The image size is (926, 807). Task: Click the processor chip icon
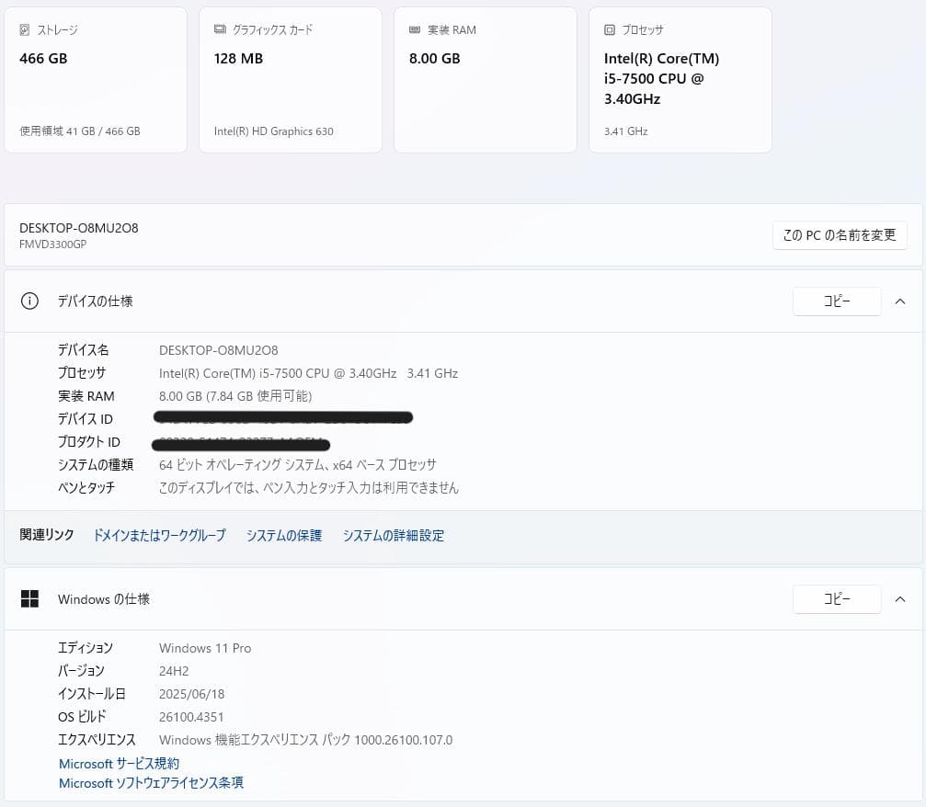(610, 30)
